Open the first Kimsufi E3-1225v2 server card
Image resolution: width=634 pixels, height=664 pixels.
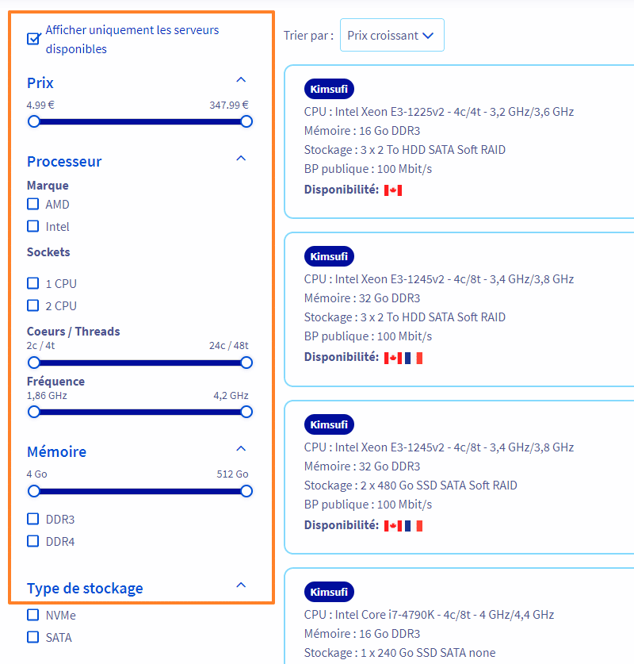pos(460,141)
